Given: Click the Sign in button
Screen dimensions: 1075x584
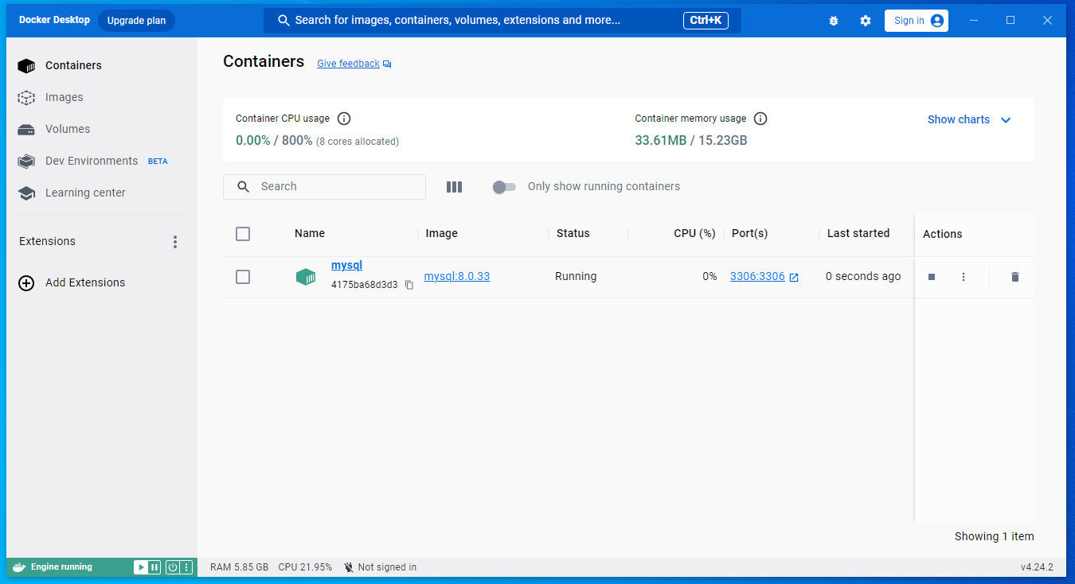Looking at the screenshot, I should (917, 21).
